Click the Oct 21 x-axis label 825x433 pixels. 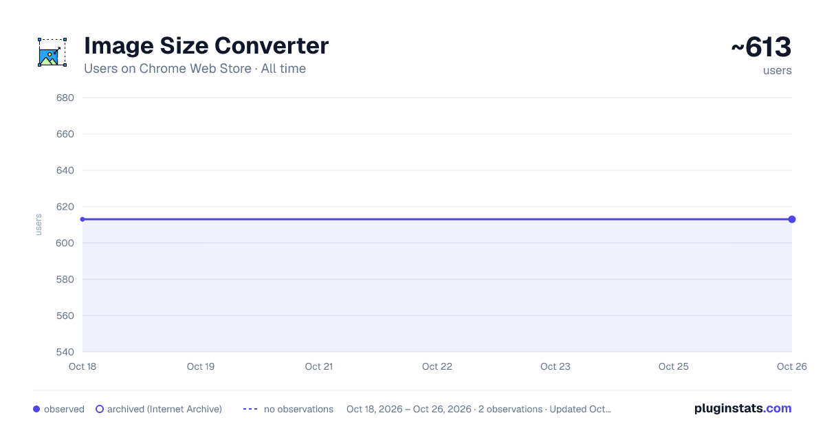coord(319,366)
